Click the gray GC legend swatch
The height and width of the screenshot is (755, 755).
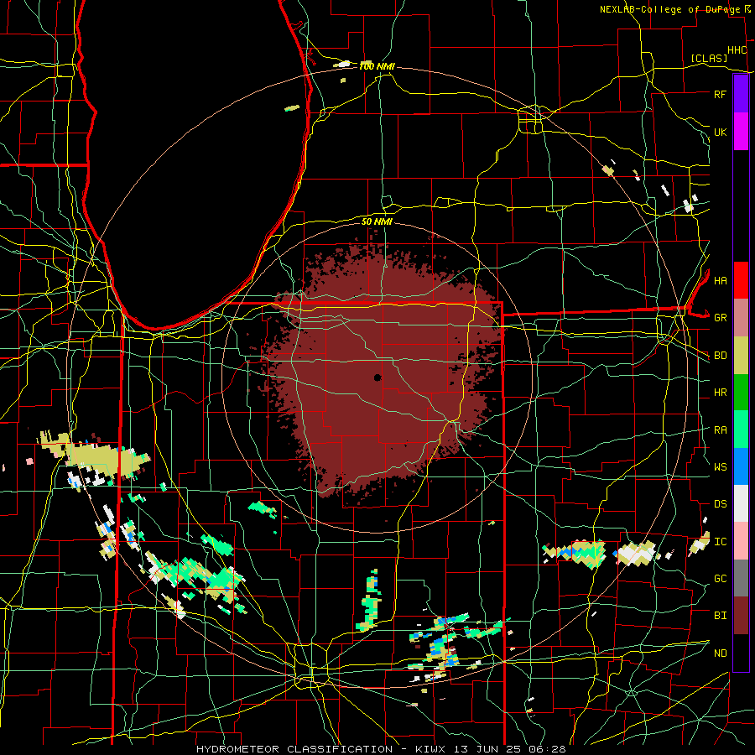[x=741, y=578]
